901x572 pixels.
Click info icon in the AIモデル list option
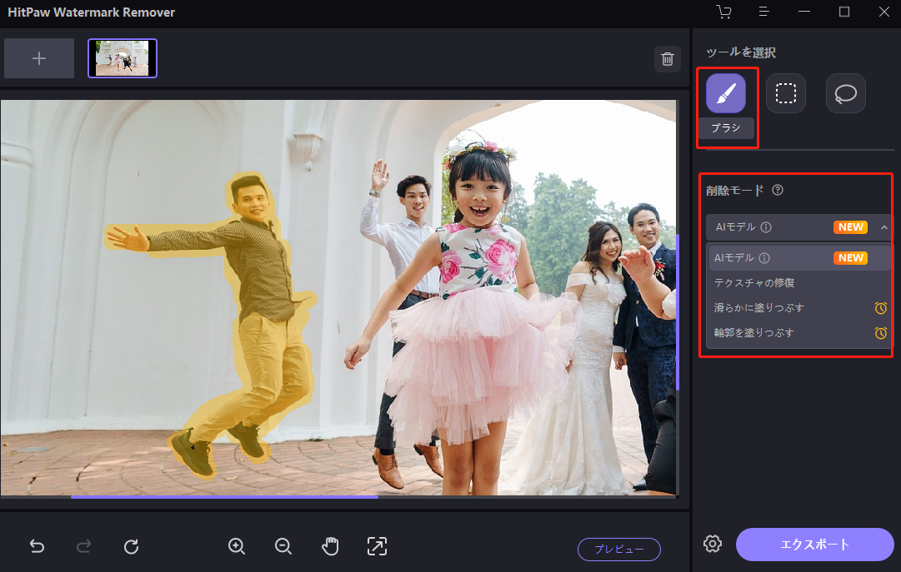[x=764, y=258]
